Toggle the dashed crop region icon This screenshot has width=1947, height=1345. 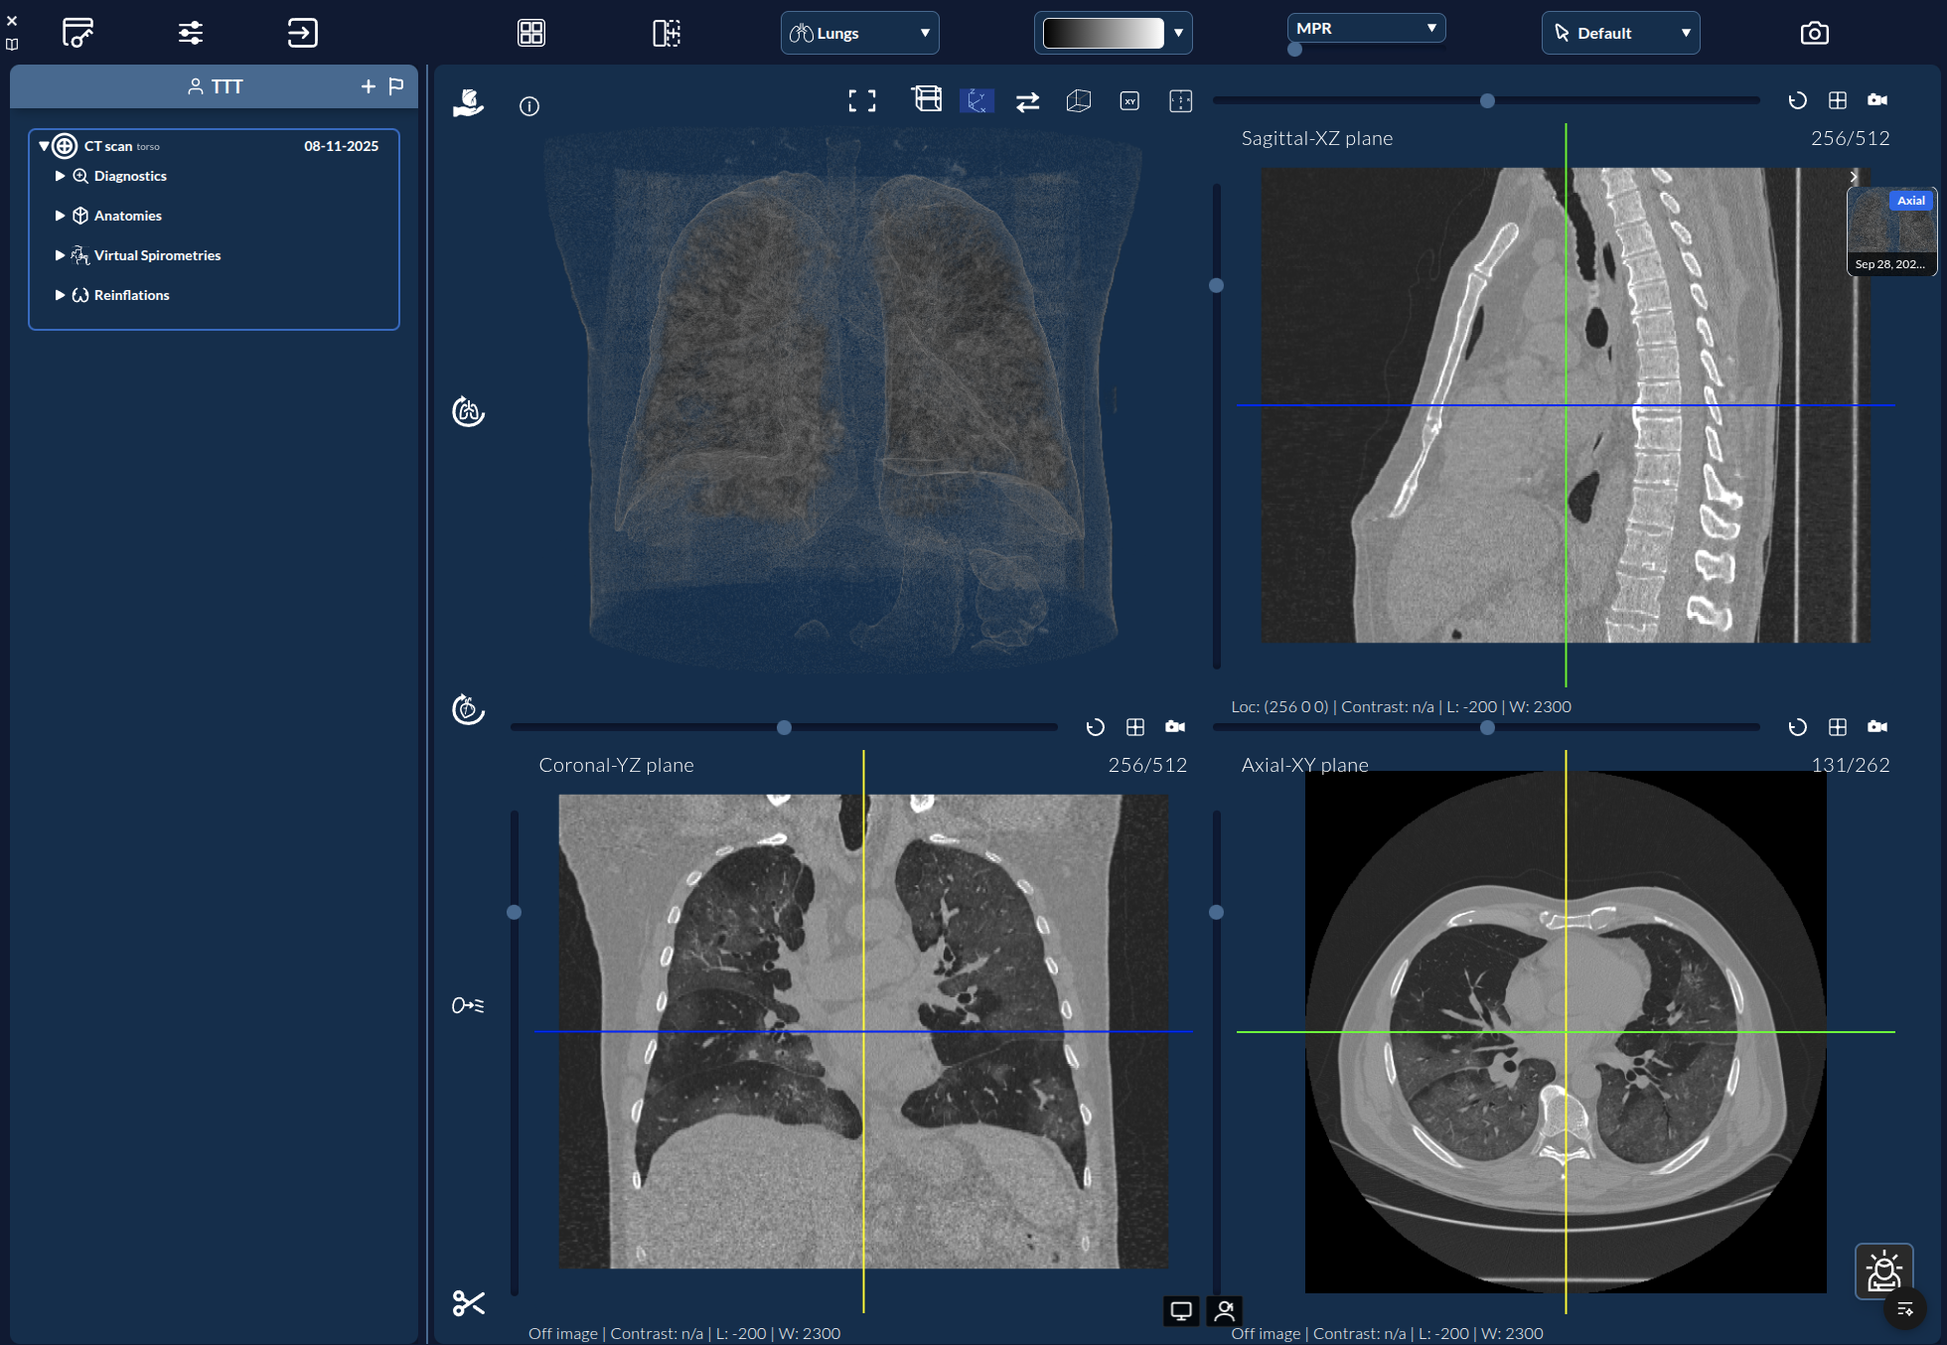point(1181,101)
